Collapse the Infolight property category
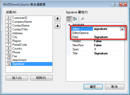 tap(69, 25)
